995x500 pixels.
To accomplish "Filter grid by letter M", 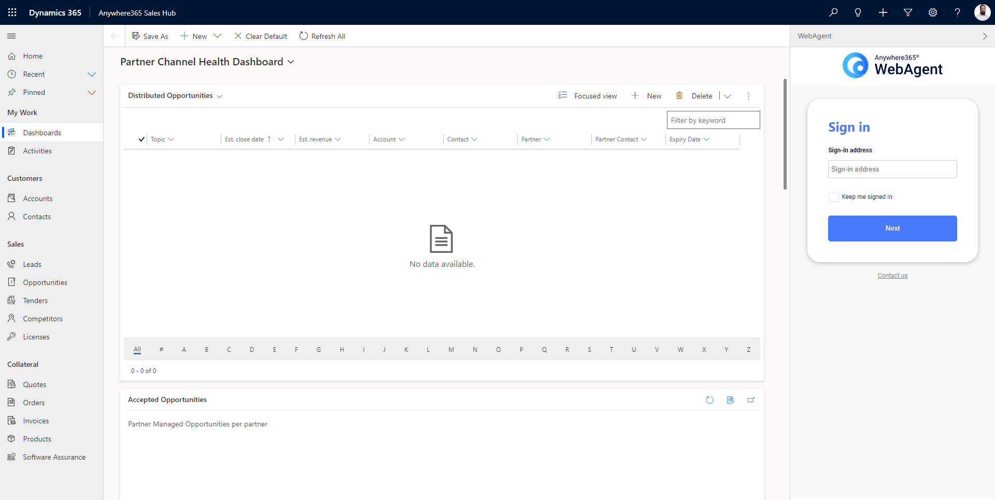I will [451, 350].
